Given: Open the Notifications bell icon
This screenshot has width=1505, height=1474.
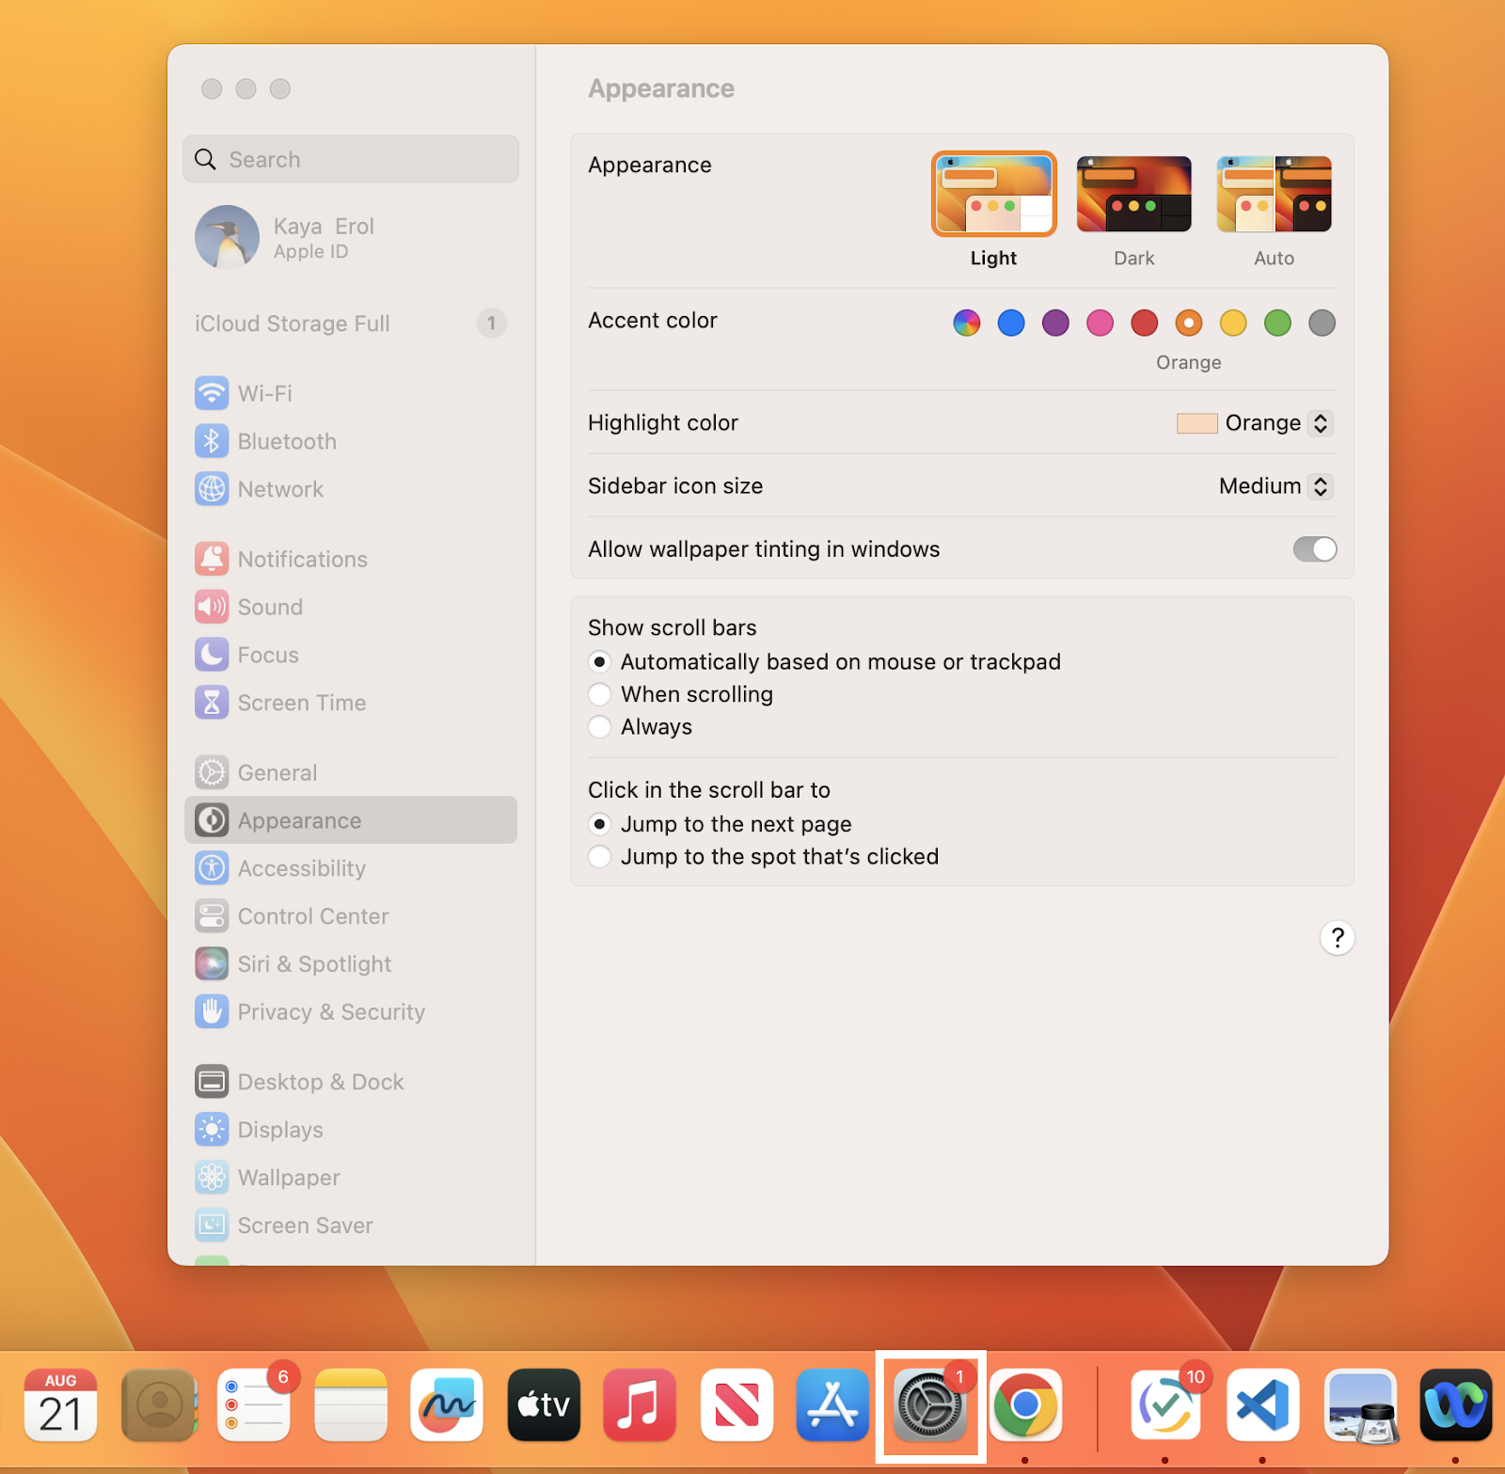Looking at the screenshot, I should pyautogui.click(x=212, y=559).
